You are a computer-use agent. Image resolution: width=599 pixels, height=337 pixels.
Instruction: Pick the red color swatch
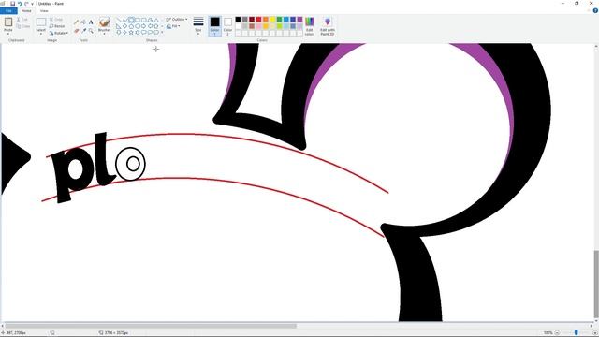258,19
